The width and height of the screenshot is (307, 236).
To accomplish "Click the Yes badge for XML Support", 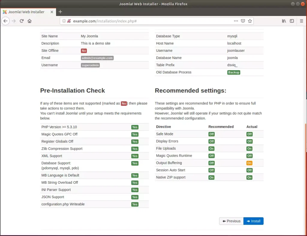I will (135, 156).
